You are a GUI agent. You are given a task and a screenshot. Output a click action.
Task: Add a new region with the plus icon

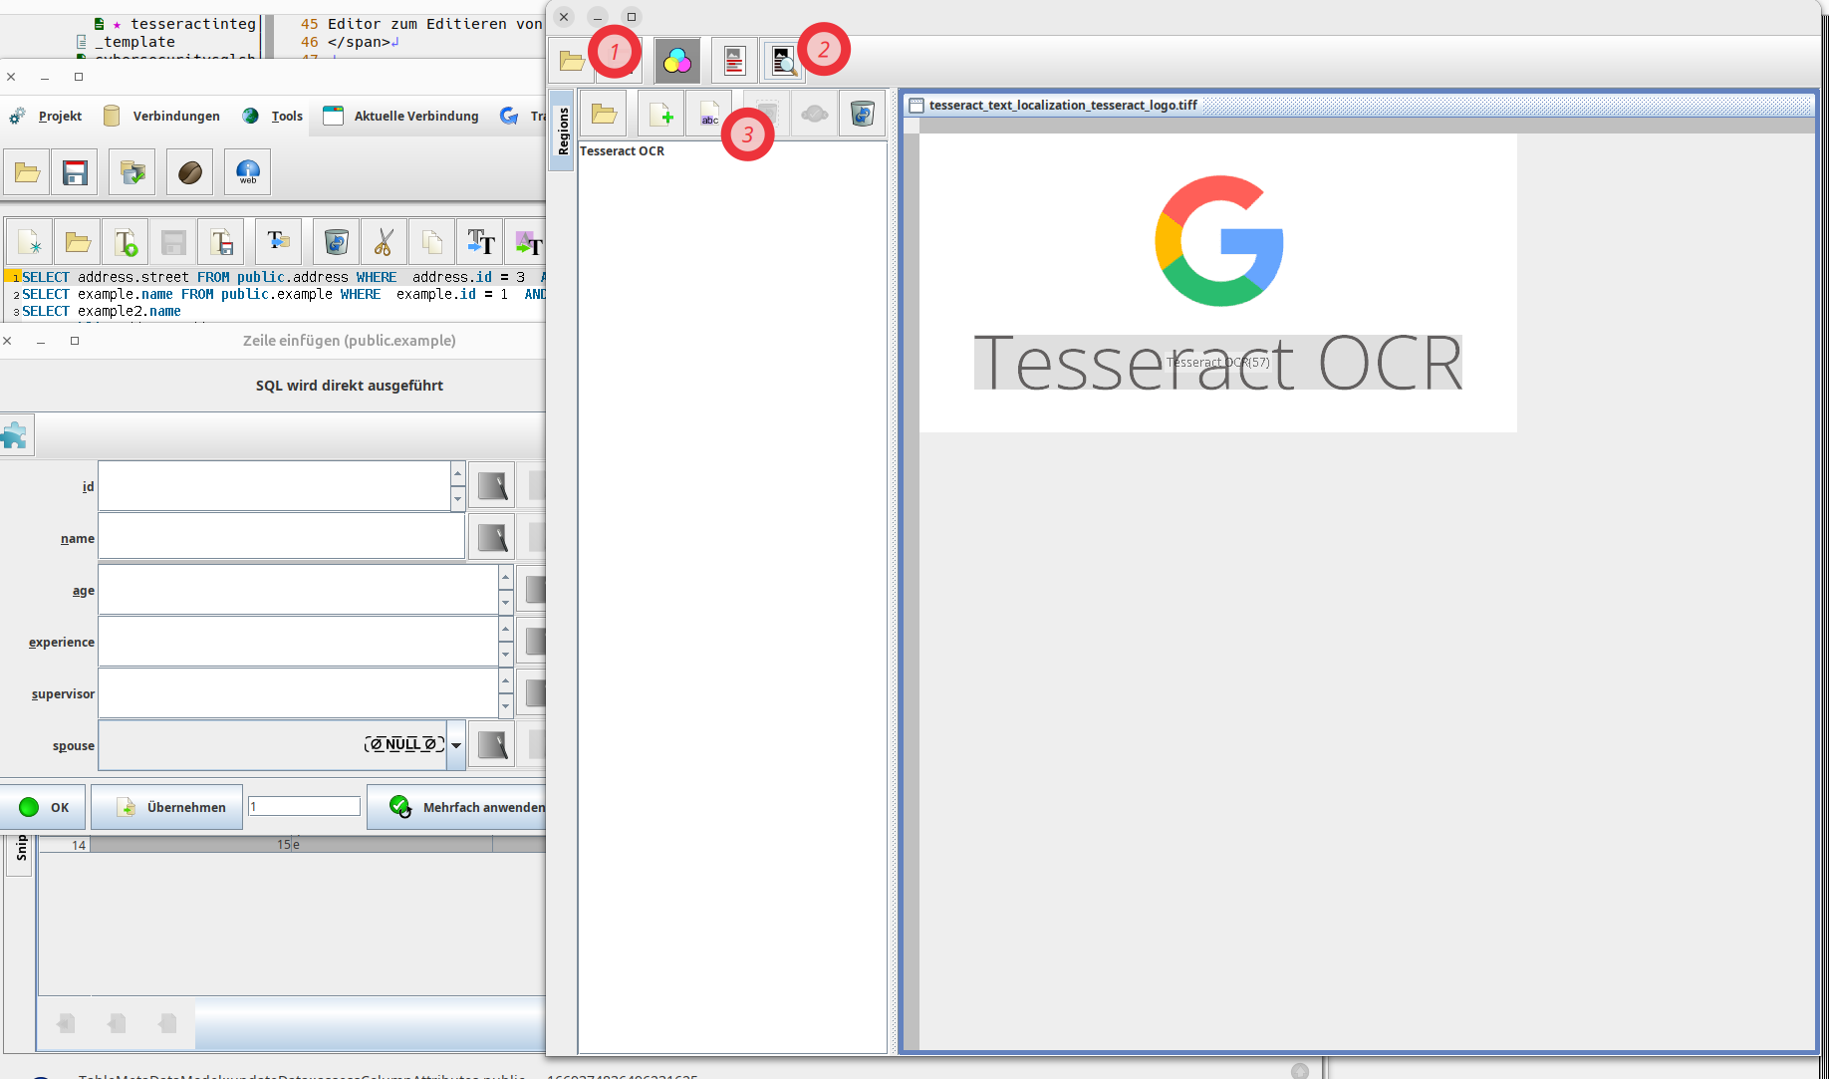[659, 113]
